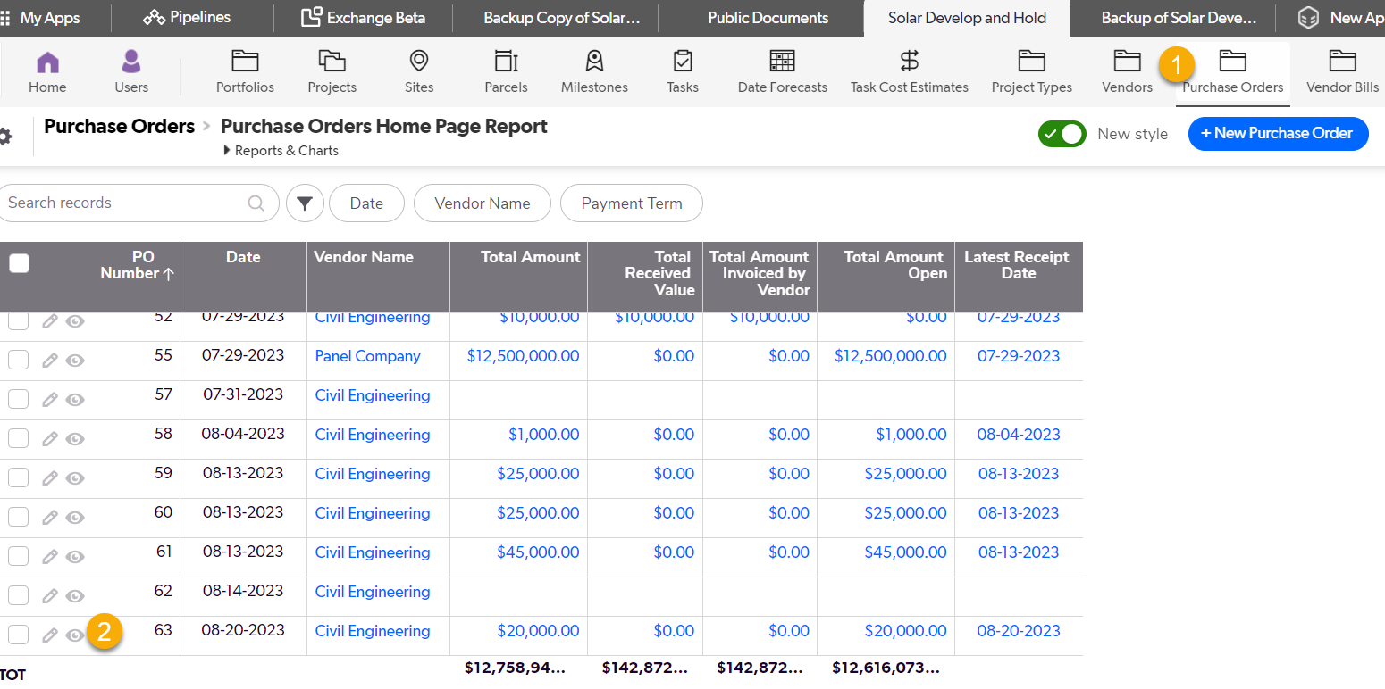
Task: Edit PO 59 with pencil icon
Action: (50, 477)
